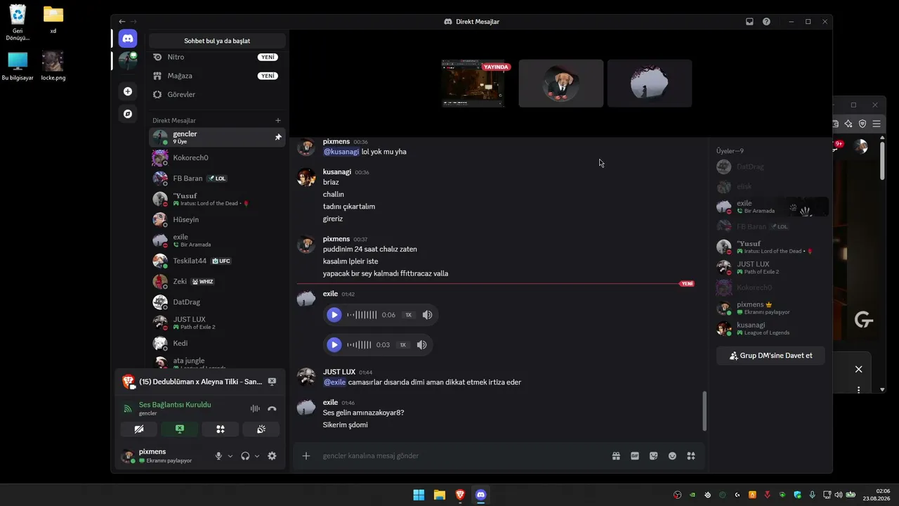
Task: Open the Teskilat44 direct message
Action: coord(217,261)
